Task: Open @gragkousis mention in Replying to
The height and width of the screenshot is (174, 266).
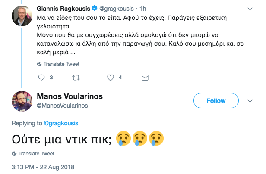Action: (x=61, y=123)
